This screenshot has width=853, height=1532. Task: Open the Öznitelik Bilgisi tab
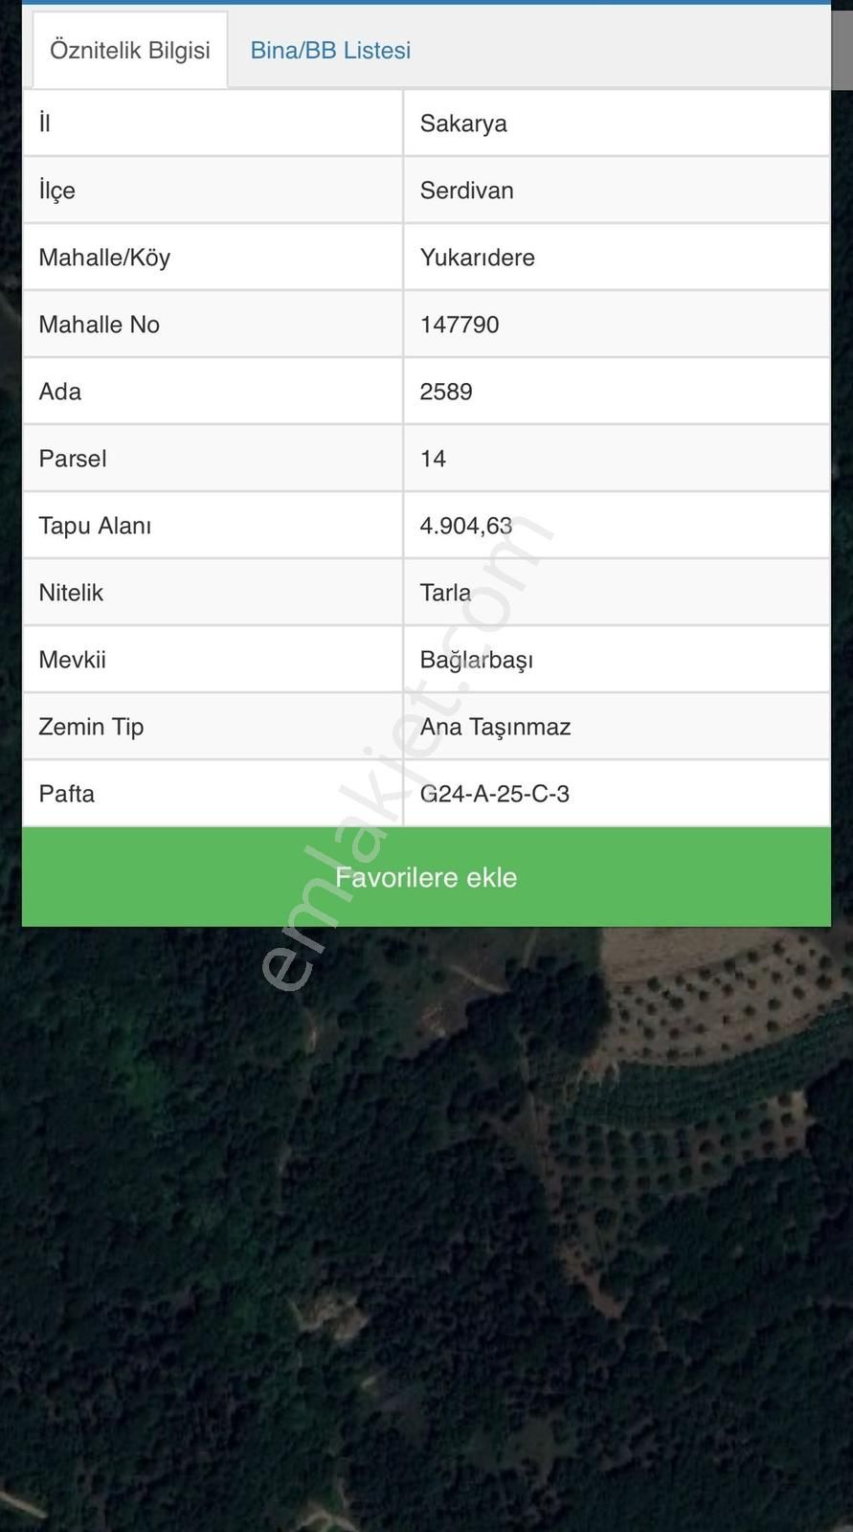[x=130, y=50]
